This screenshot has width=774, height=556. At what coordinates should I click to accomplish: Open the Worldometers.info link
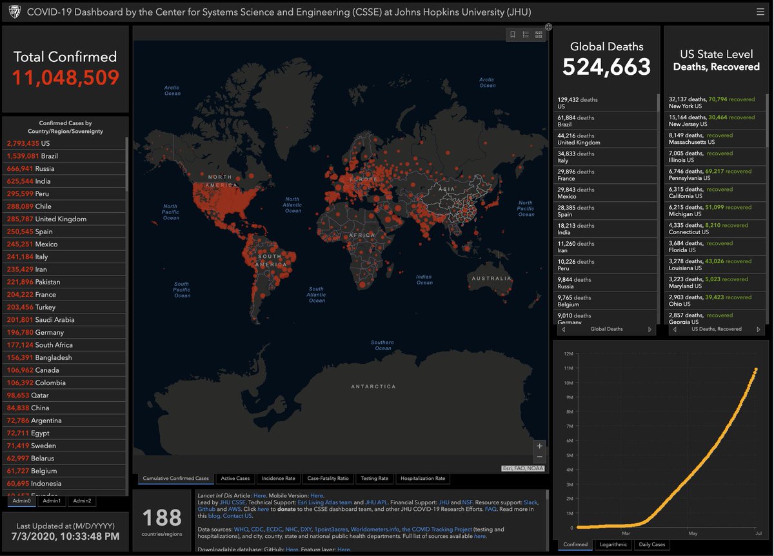pyautogui.click(x=375, y=530)
